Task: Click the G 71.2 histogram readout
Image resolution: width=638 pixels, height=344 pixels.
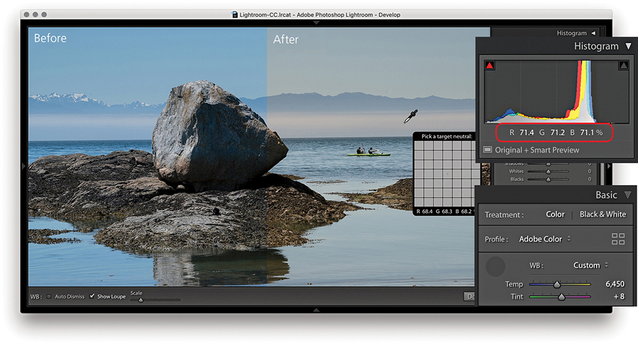Action: point(552,133)
